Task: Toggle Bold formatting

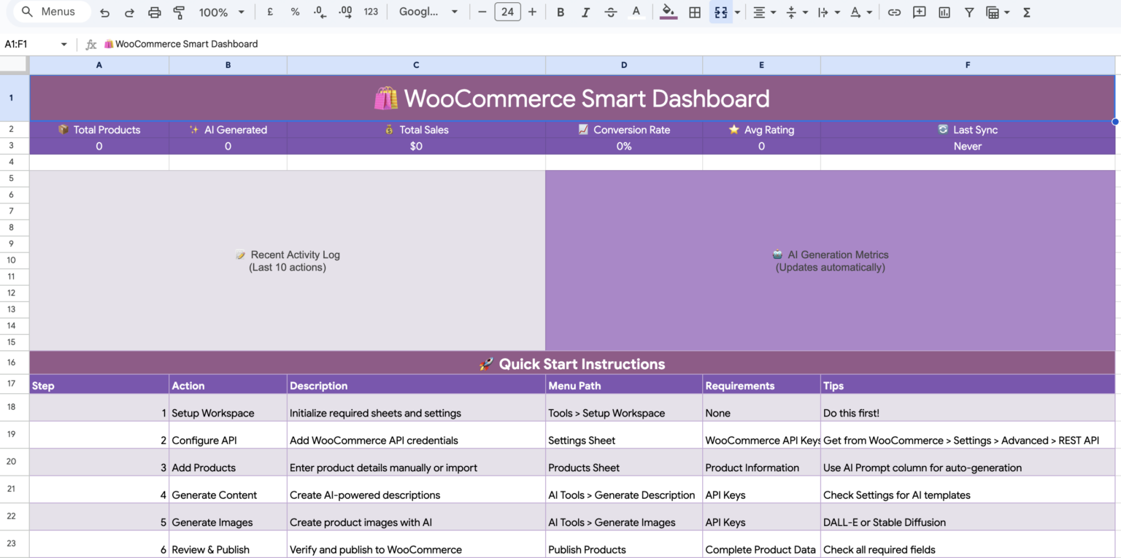Action: coord(560,12)
